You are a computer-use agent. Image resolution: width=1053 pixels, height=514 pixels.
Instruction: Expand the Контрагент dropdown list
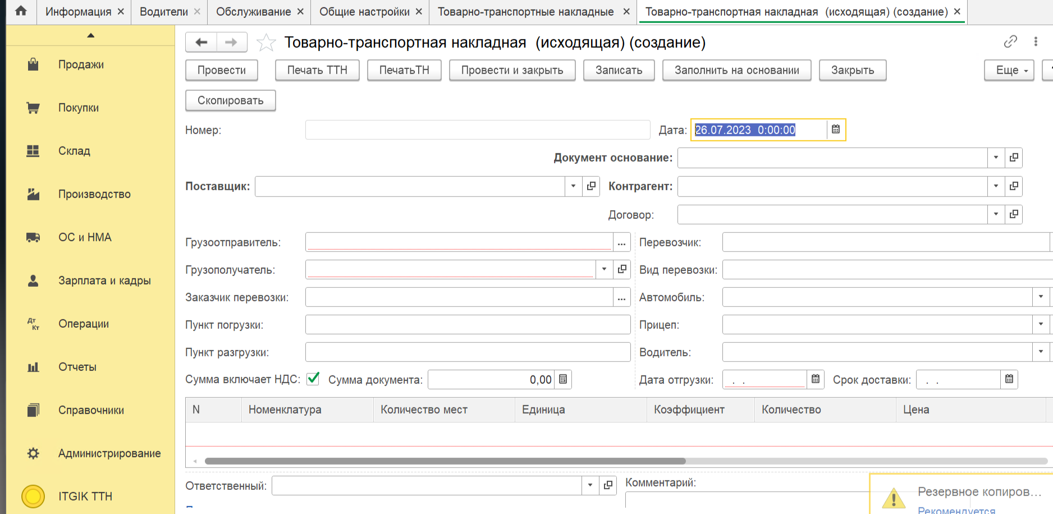996,186
